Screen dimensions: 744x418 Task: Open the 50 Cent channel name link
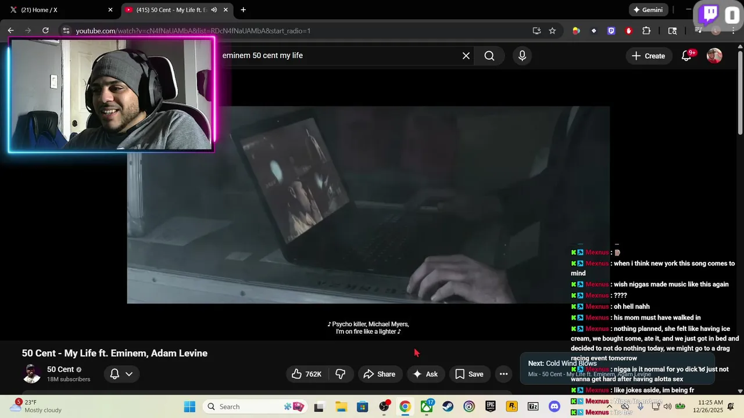(60, 369)
